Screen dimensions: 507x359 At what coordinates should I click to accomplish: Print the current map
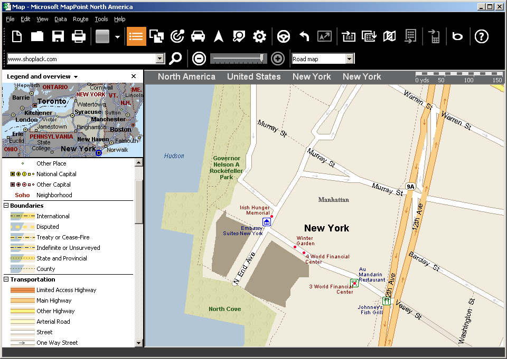(78, 36)
